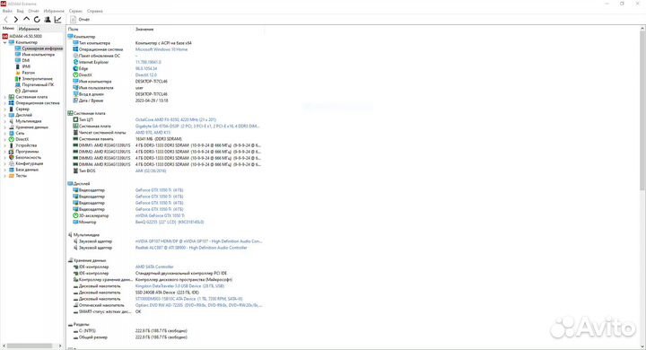Image resolution: width=646 pixels, height=350 pixels.
Task: Open the Отчёт menu in the menu bar
Action: point(34,11)
